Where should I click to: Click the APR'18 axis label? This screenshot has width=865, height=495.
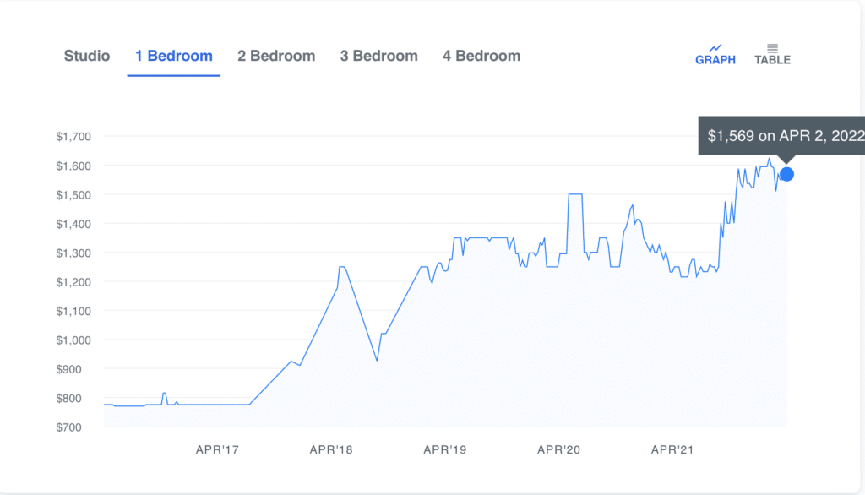coord(329,449)
